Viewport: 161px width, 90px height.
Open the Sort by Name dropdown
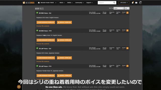118,8
